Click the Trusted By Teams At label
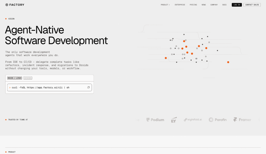Image resolution: width=266 pixels, height=154 pixels. click(x=18, y=120)
